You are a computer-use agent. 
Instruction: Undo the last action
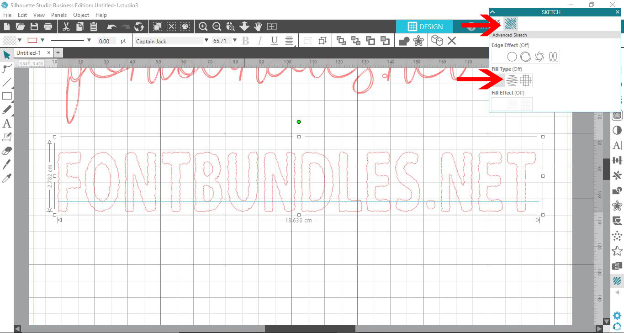(112, 26)
